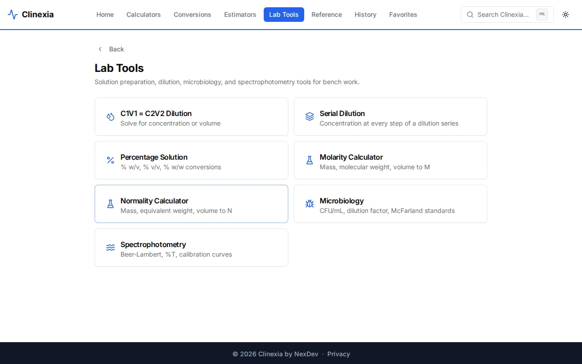The height and width of the screenshot is (364, 582).
Task: Open the Calculators tab
Action: (144, 15)
